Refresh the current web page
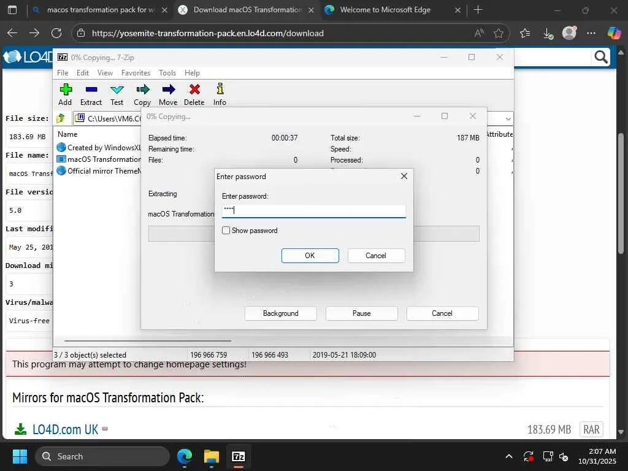The image size is (628, 471). pyautogui.click(x=56, y=33)
